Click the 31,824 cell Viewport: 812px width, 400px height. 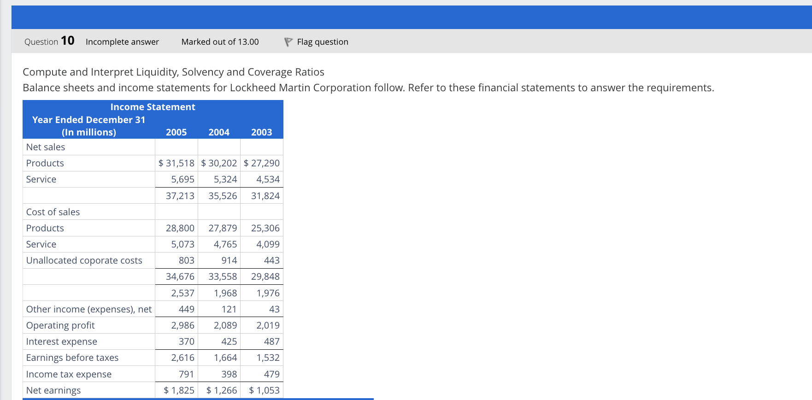(262, 196)
